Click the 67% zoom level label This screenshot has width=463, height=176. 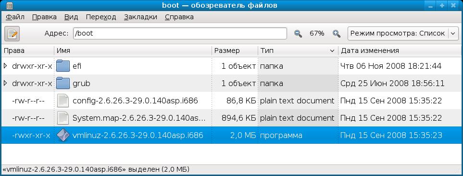317,33
